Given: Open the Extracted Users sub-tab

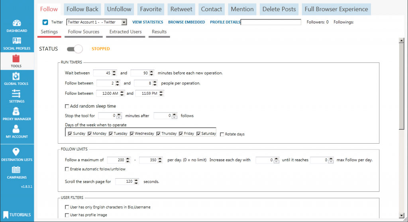Looking at the screenshot, I should 126,32.
